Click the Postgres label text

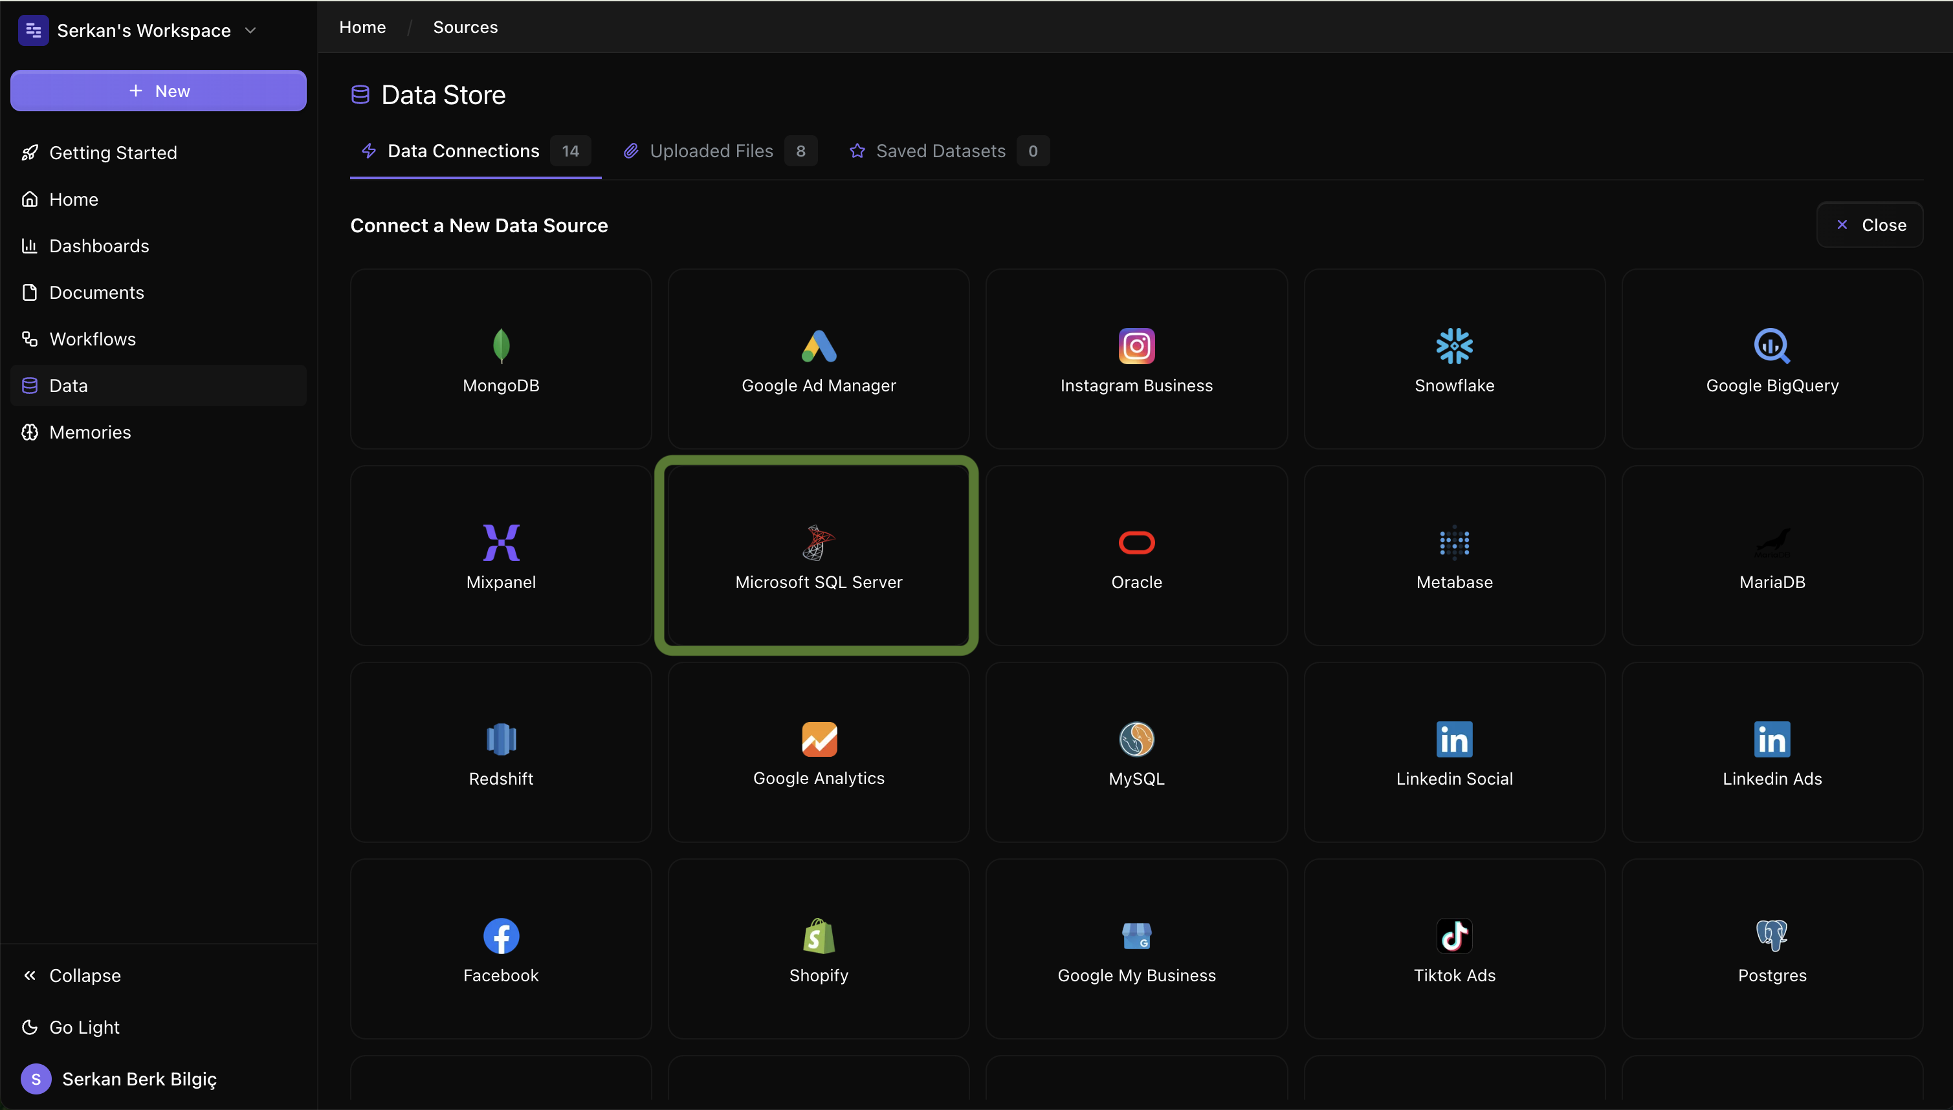[1772, 975]
